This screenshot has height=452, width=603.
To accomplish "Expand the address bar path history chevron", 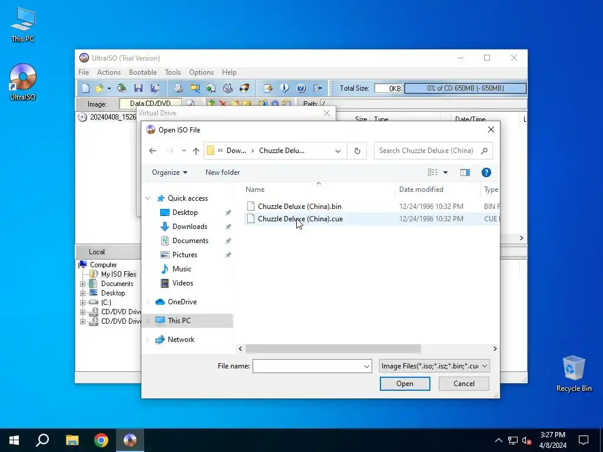I will pos(337,151).
